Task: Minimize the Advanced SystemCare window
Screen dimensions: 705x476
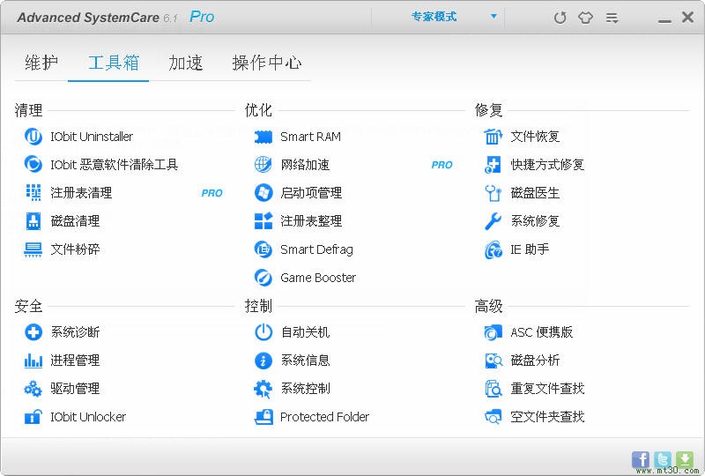Action: pyautogui.click(x=664, y=20)
